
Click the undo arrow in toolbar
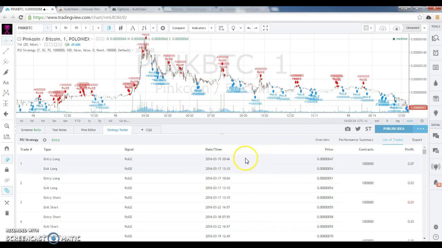[249, 28]
